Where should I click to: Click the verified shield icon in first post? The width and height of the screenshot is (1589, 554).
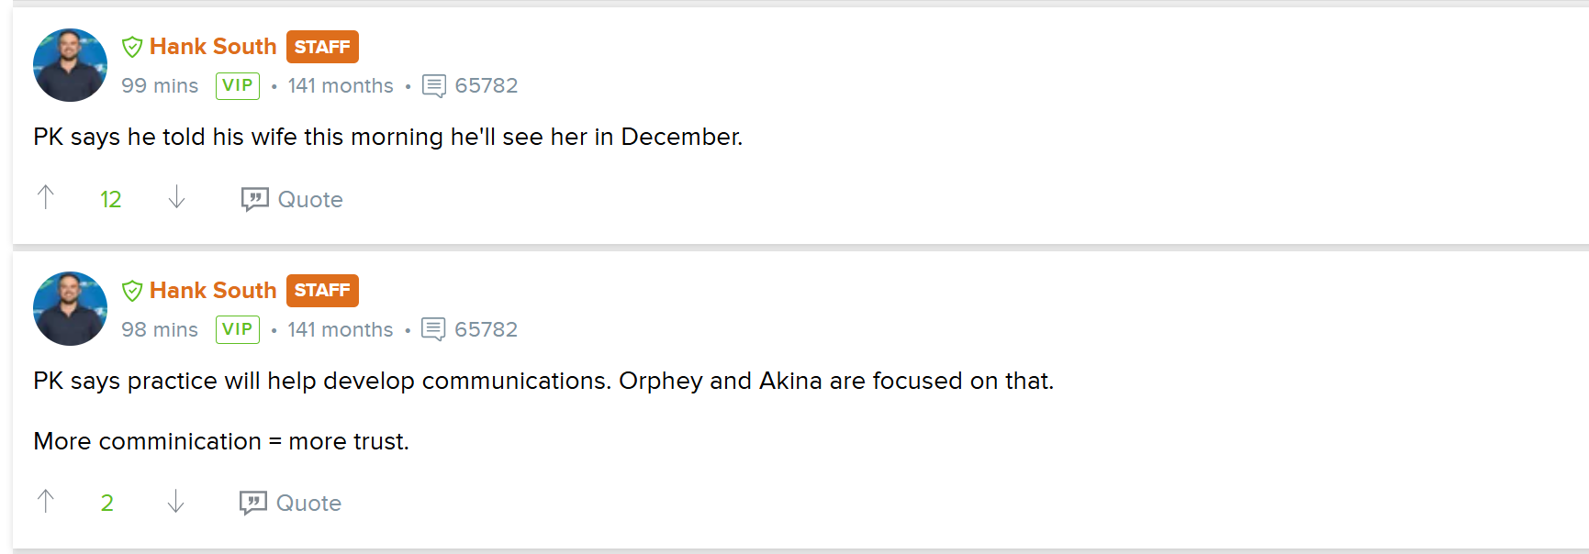click(132, 47)
